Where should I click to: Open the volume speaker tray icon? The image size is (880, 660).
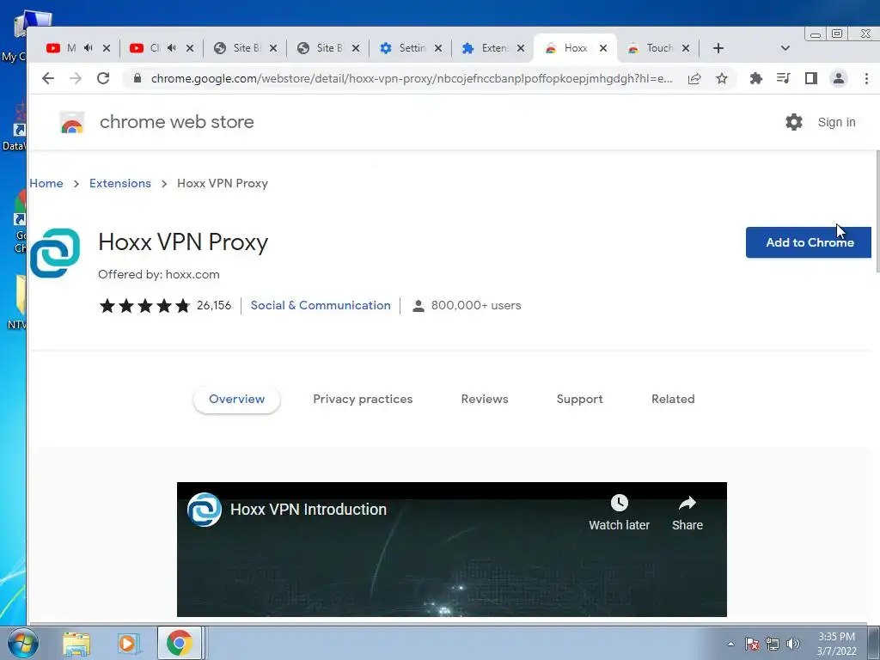tap(793, 644)
